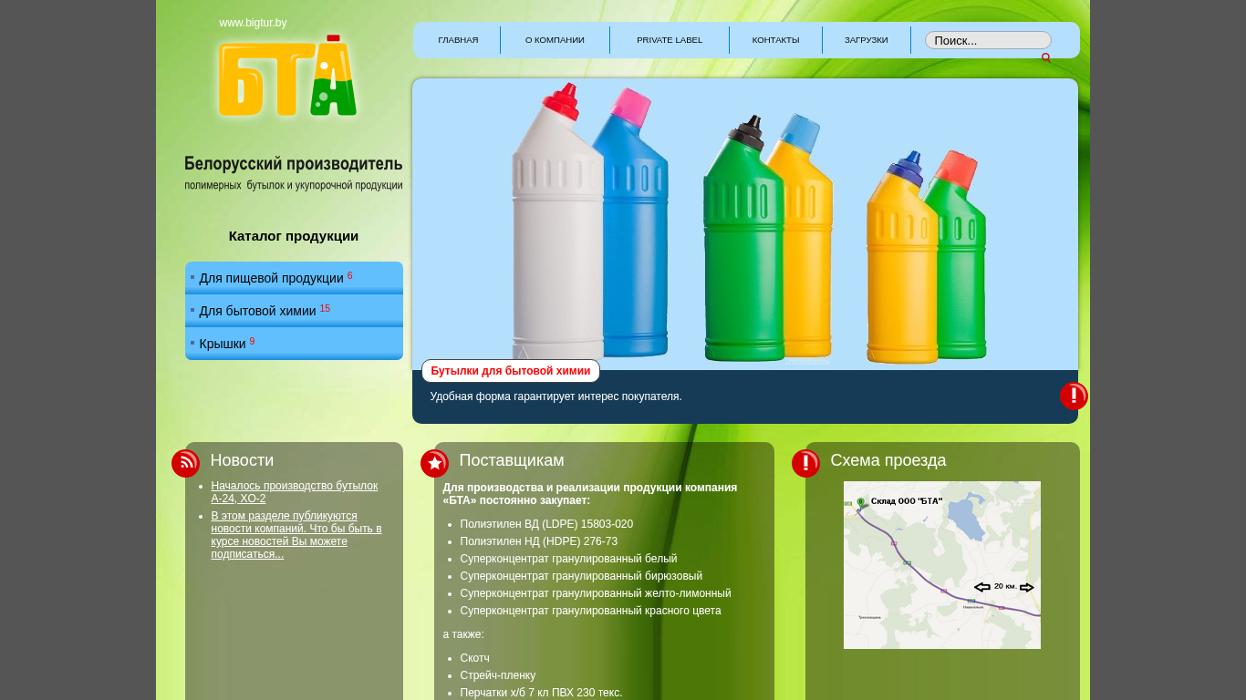Open the www.bigtur.by site link
This screenshot has height=700, width=1246.
tap(253, 23)
